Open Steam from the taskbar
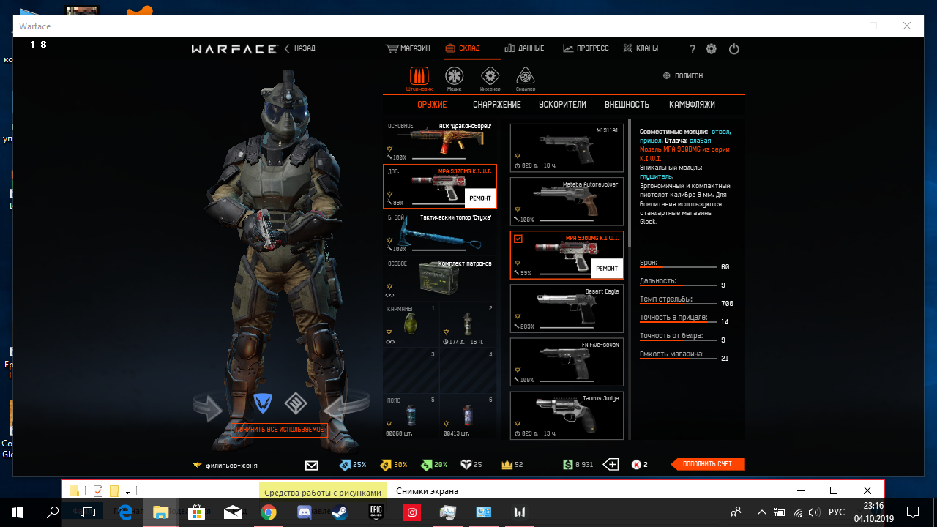Screen dimensions: 937x527 click(340, 512)
